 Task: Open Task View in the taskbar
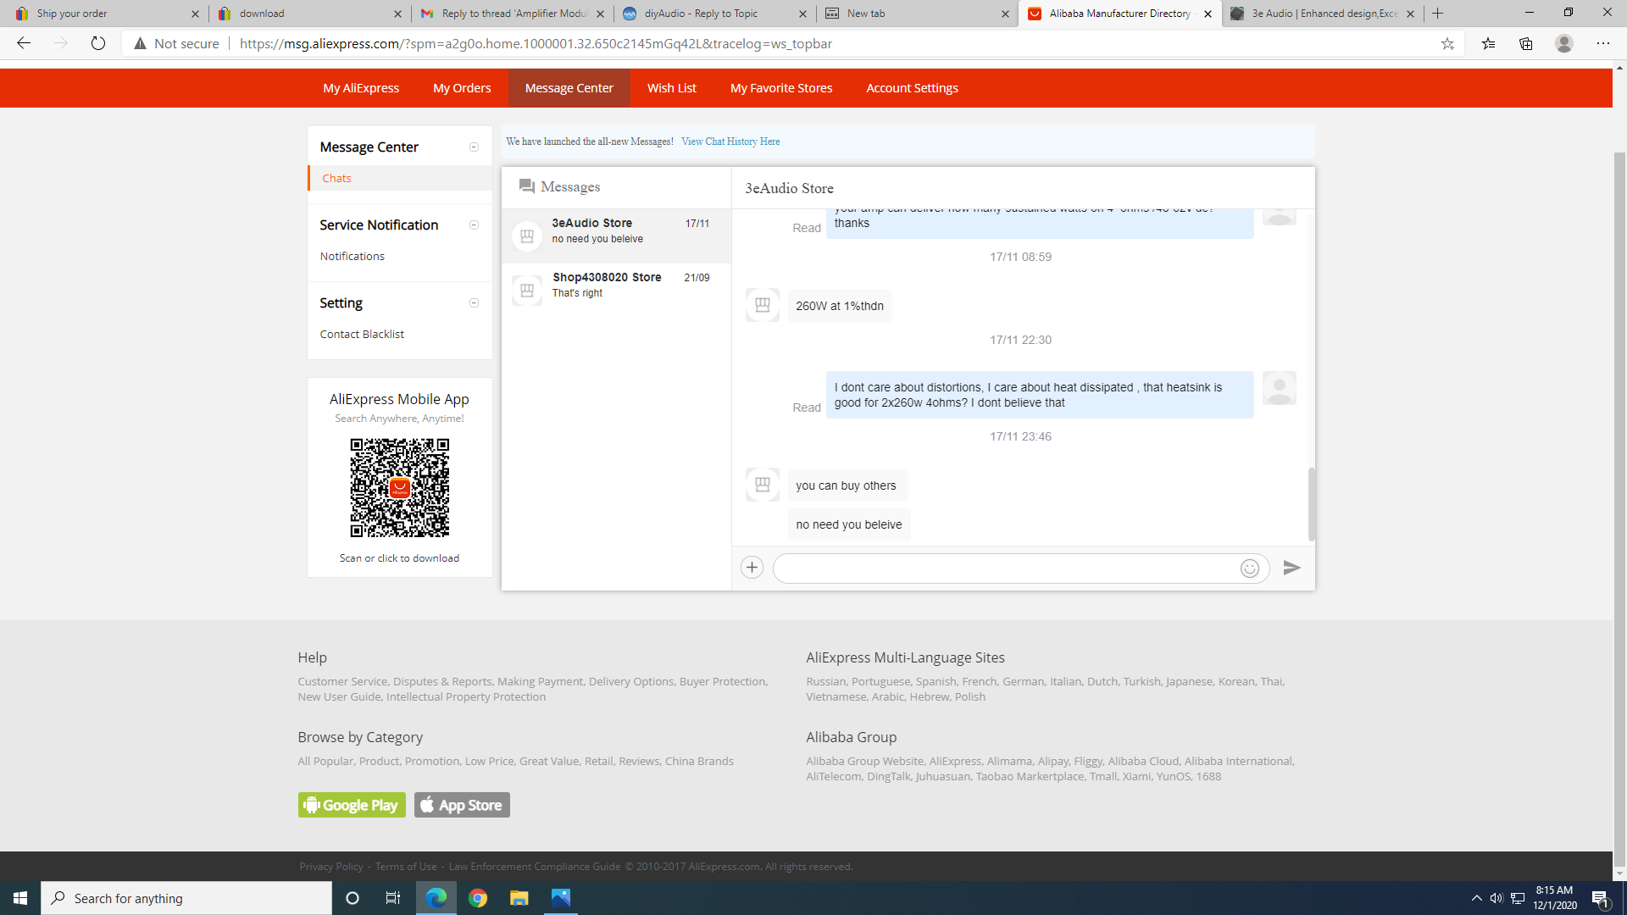392,898
